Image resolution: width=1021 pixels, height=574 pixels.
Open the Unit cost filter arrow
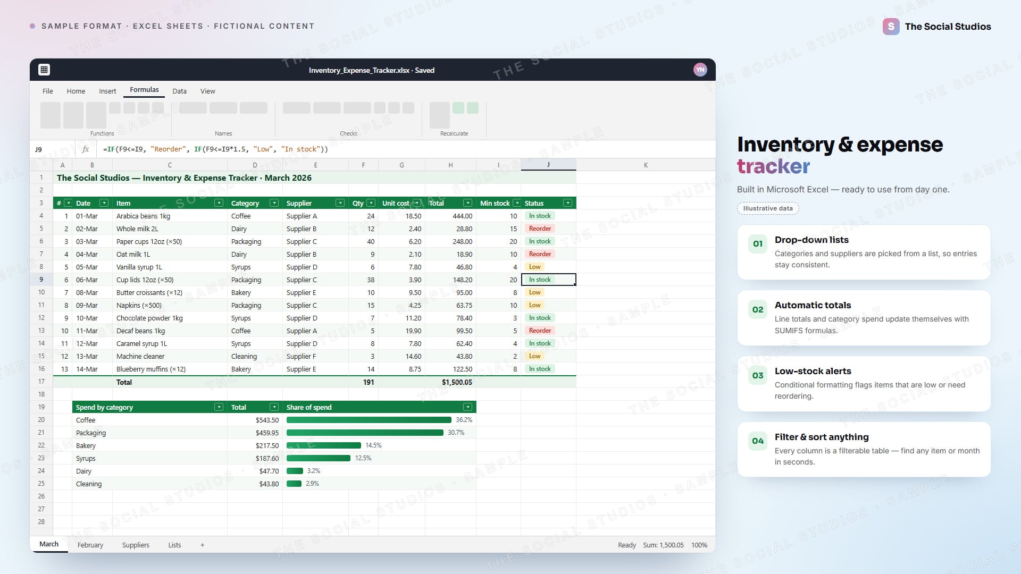(417, 203)
